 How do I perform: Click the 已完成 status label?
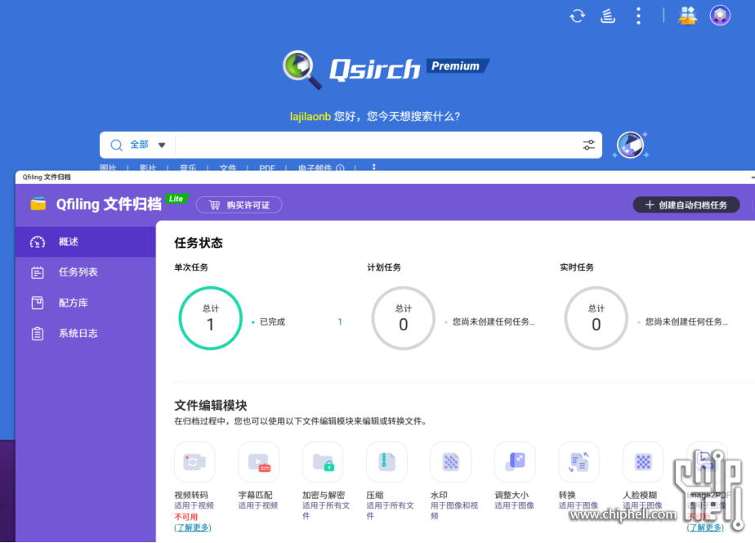[273, 322]
